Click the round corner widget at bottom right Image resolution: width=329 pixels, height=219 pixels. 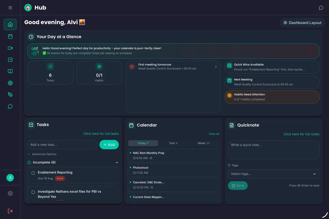pos(325,215)
